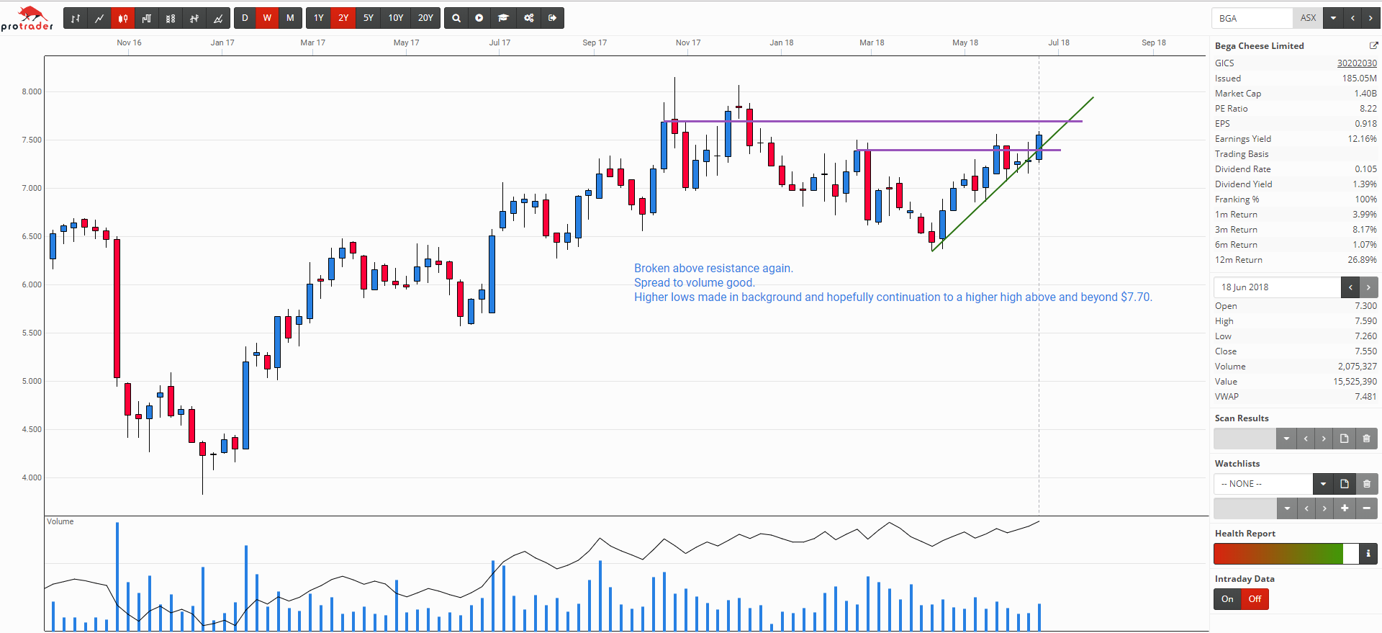
Task: Open GICS code 30202030 link
Action: click(x=1357, y=63)
